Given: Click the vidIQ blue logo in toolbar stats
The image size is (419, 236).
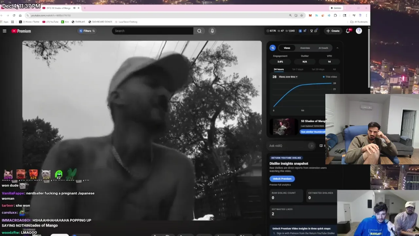Looking at the screenshot, I should point(300,31).
